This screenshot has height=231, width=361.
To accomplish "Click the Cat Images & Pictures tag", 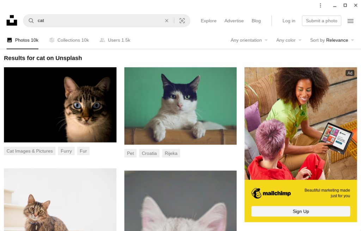I will coord(30,151).
